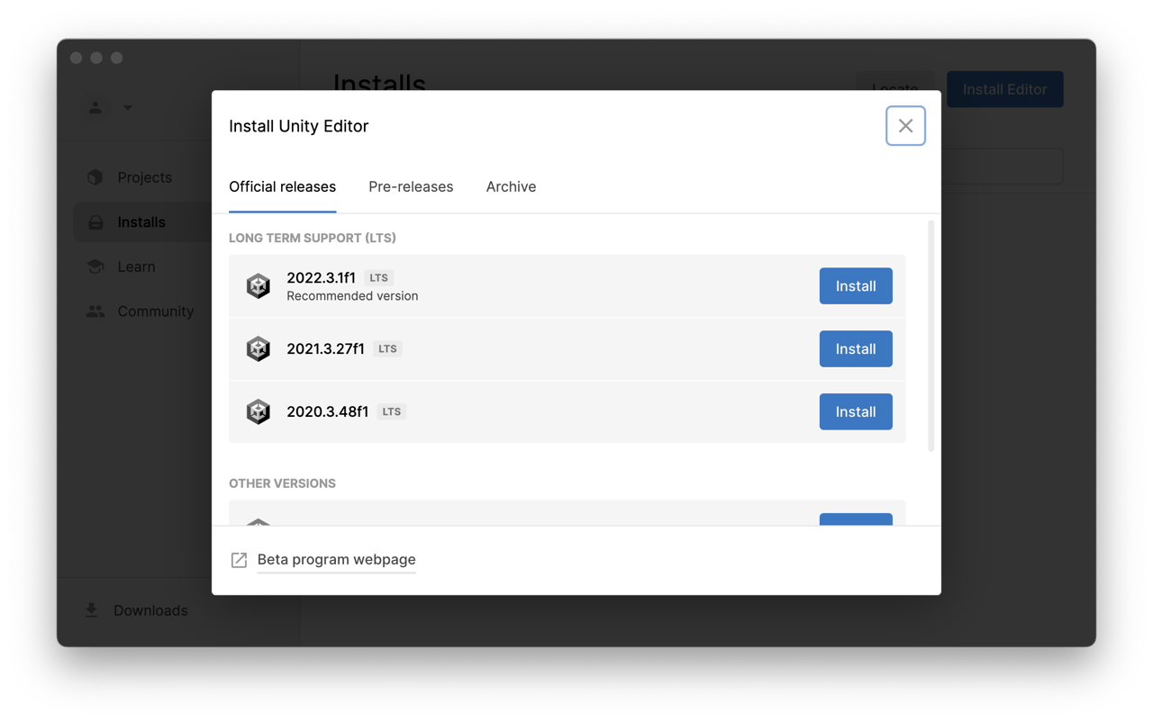The width and height of the screenshot is (1153, 722).
Task: Select the LTS badge next to 2022.3.1f1
Action: click(x=378, y=278)
